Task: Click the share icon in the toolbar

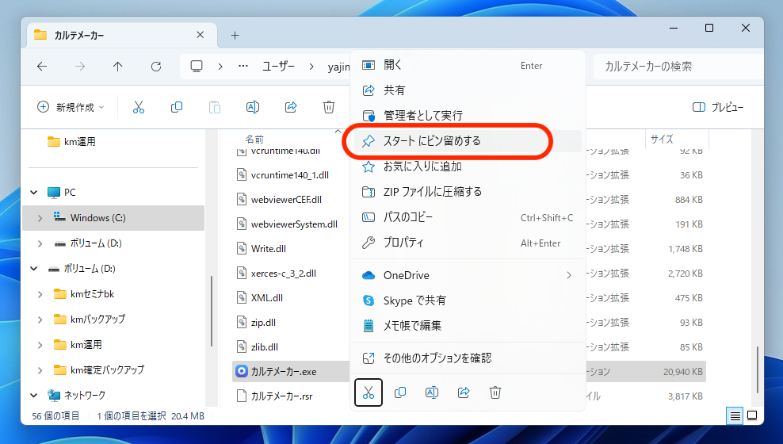Action: click(291, 107)
